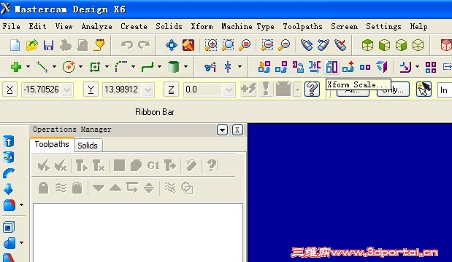Screen dimensions: 452x262
Task: Open the Toolpaths menu in menu bar
Action: (303, 26)
